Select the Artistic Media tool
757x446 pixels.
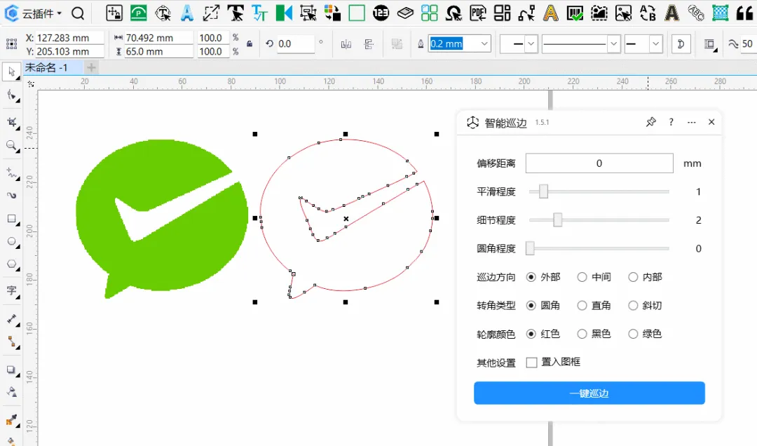(12, 195)
